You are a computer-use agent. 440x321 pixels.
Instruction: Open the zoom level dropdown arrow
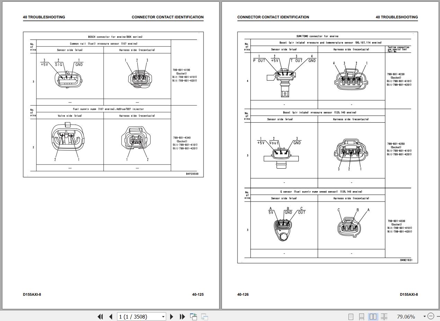coord(424,316)
